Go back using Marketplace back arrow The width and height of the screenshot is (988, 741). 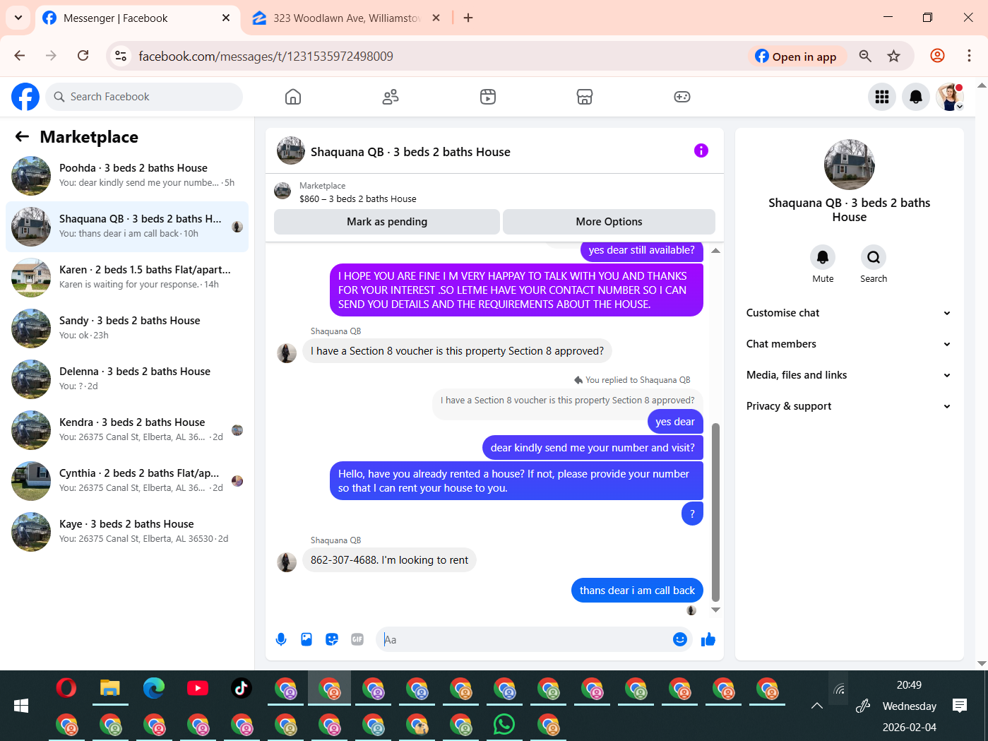(x=23, y=137)
